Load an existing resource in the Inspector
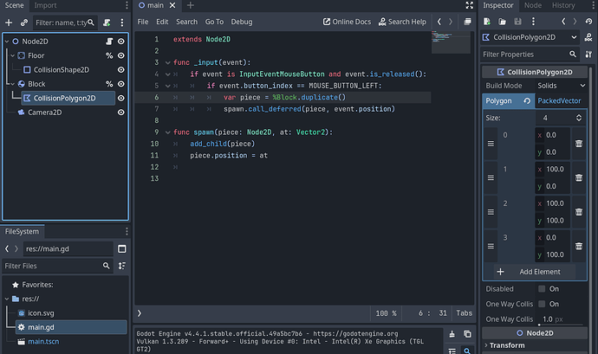This screenshot has height=354, width=598. click(503, 22)
